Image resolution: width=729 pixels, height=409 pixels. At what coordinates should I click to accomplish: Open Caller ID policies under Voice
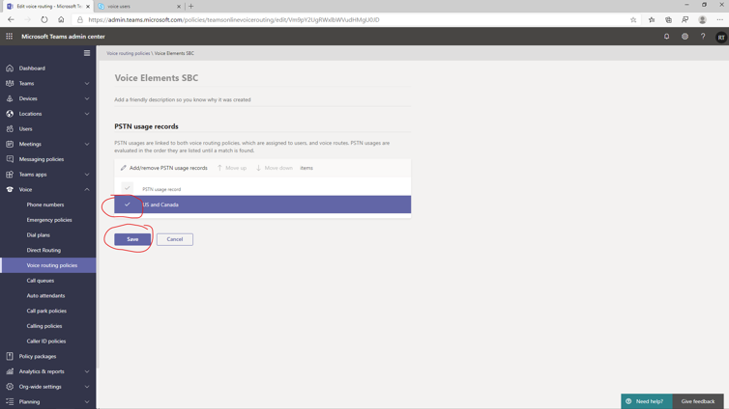[x=46, y=341]
